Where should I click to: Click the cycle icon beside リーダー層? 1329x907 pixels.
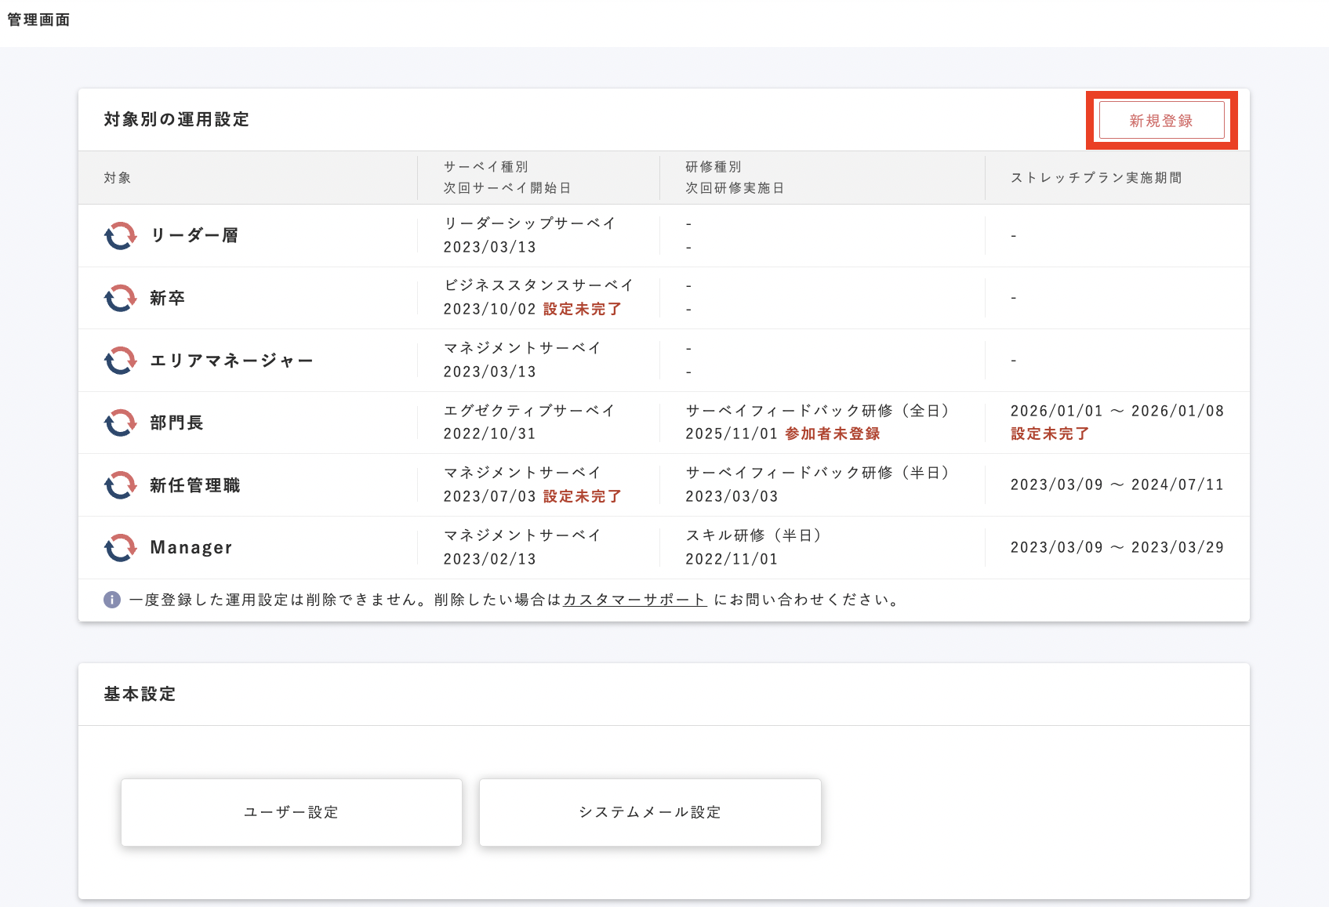pos(121,235)
